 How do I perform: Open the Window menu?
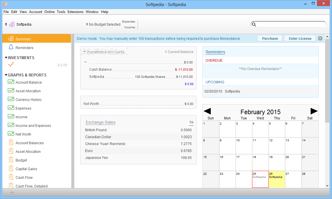click(x=92, y=12)
